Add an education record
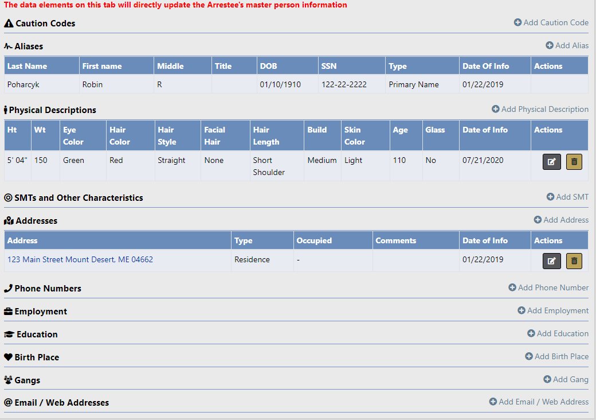Image resolution: width=596 pixels, height=420 pixels. pyautogui.click(x=558, y=333)
